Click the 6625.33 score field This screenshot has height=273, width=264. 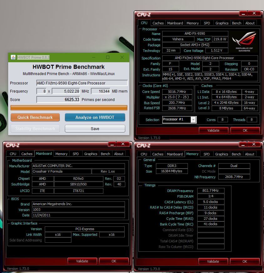click(58, 99)
